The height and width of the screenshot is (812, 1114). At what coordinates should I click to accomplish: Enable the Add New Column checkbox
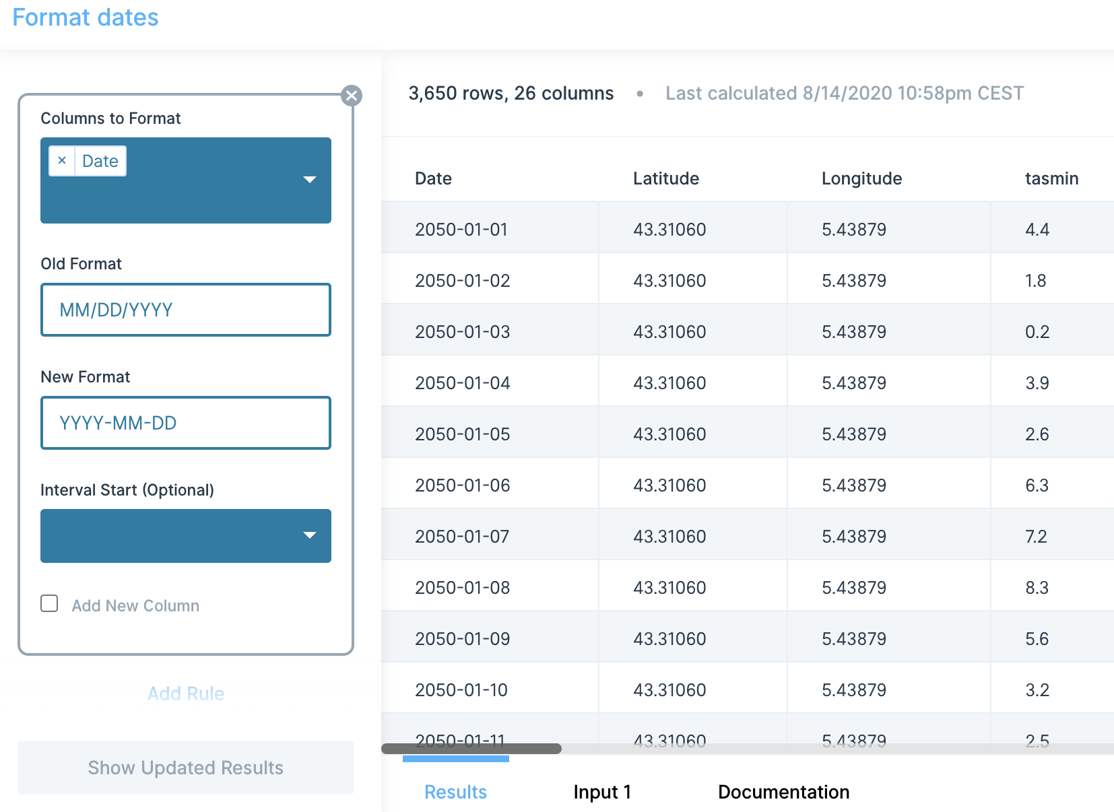(49, 603)
